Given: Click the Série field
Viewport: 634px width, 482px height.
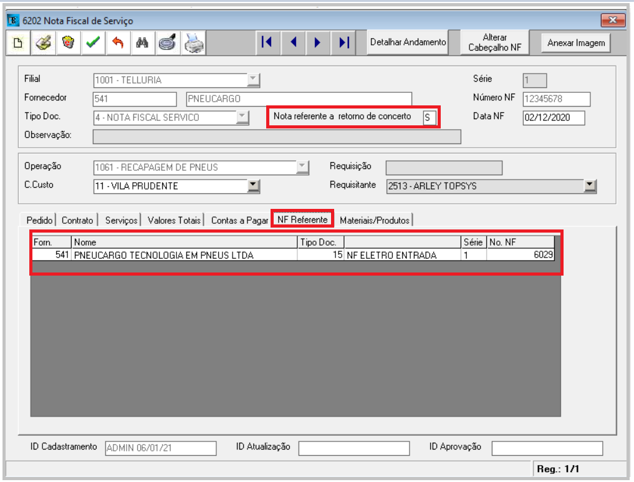Looking at the screenshot, I should tap(534, 80).
